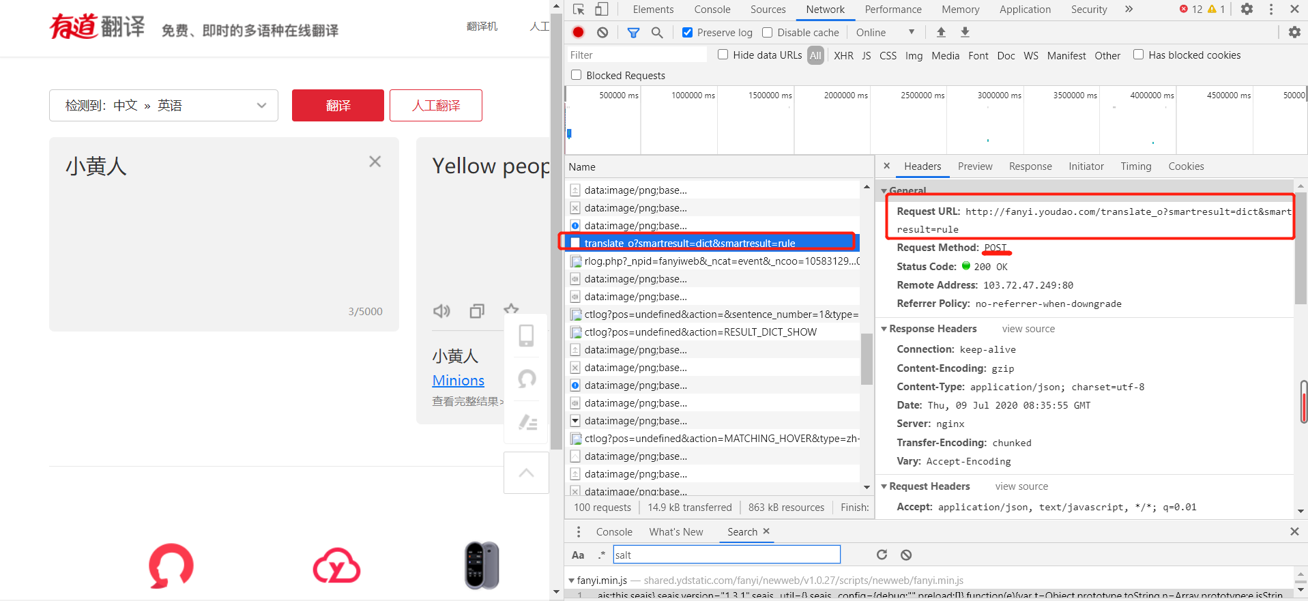Select the All filter type
Screen dimensions: 1308x601
[815, 55]
